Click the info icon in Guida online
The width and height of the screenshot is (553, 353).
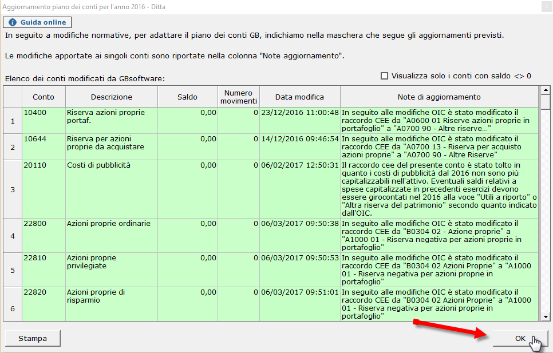pos(13,22)
